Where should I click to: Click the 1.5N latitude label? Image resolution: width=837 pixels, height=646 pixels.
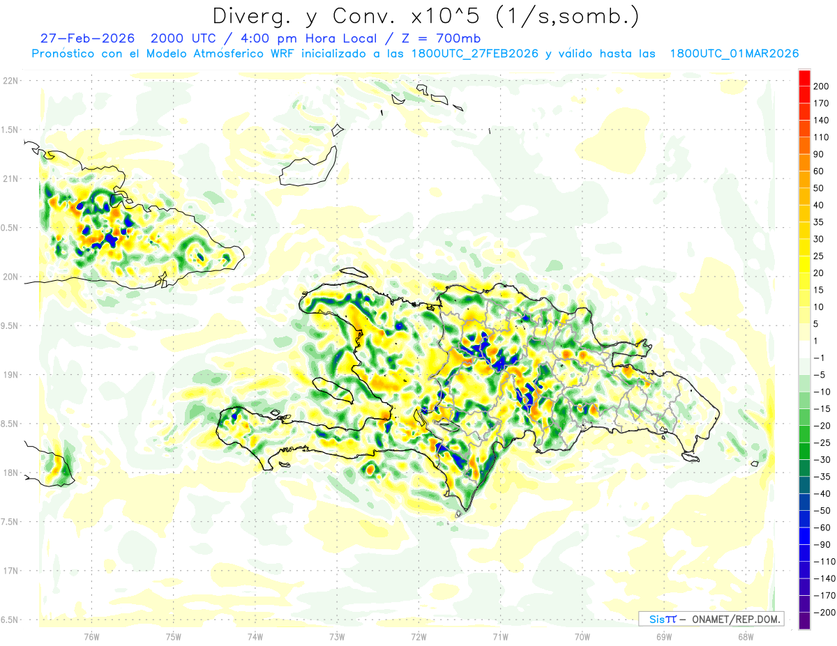click(x=10, y=130)
